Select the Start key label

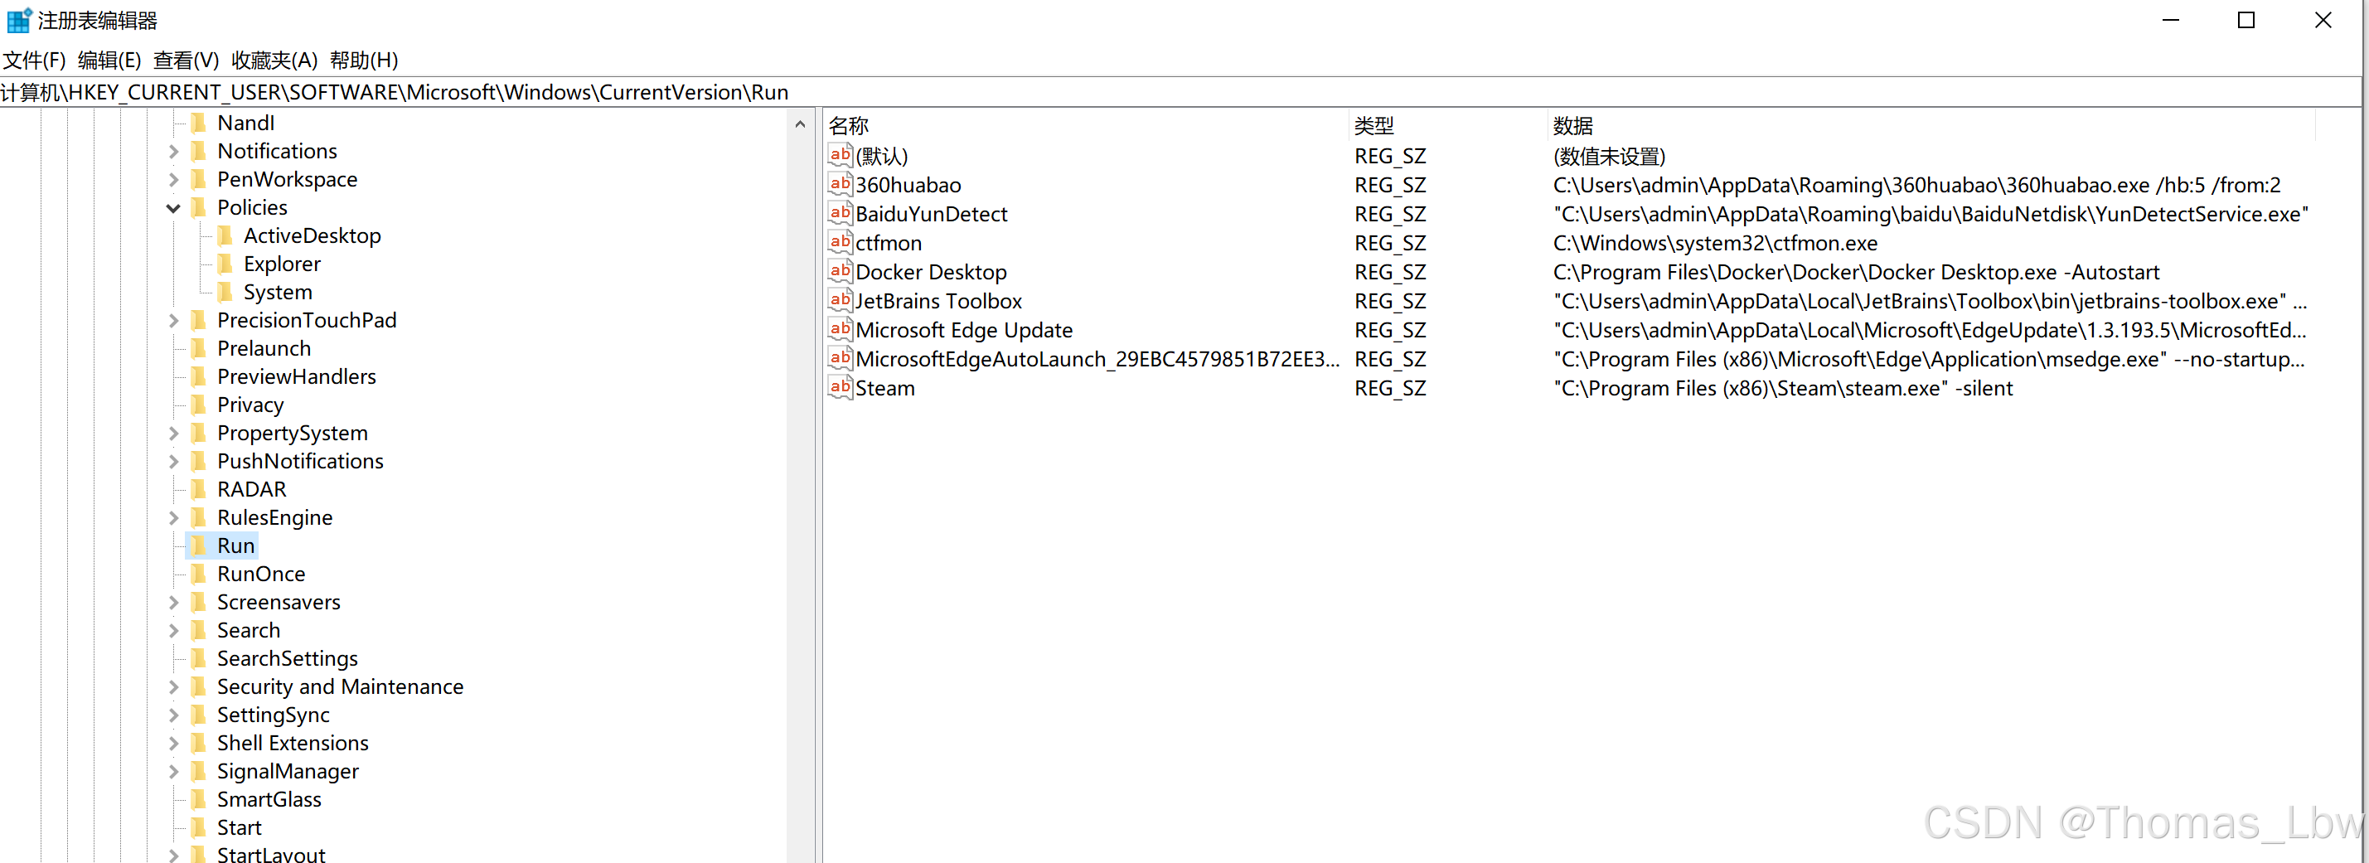coord(239,827)
